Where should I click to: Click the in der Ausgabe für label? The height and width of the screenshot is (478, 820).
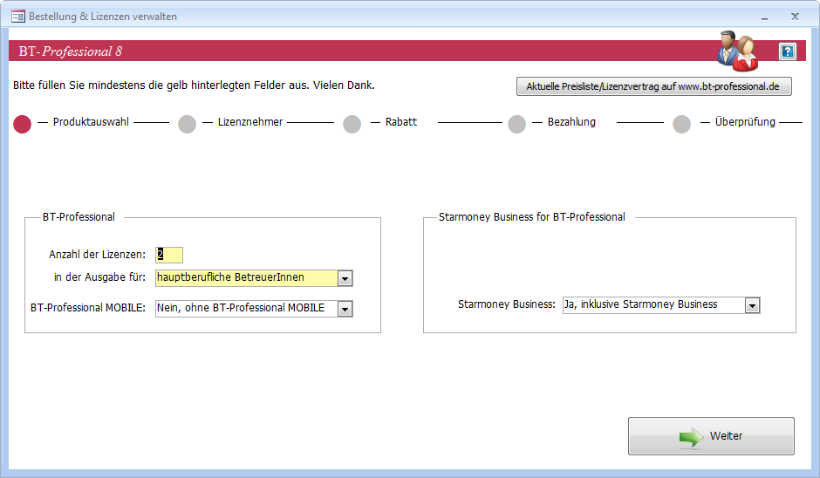[x=100, y=277]
